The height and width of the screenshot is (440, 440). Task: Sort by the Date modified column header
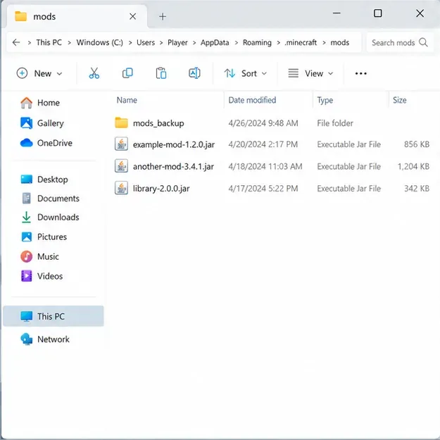[x=252, y=100]
